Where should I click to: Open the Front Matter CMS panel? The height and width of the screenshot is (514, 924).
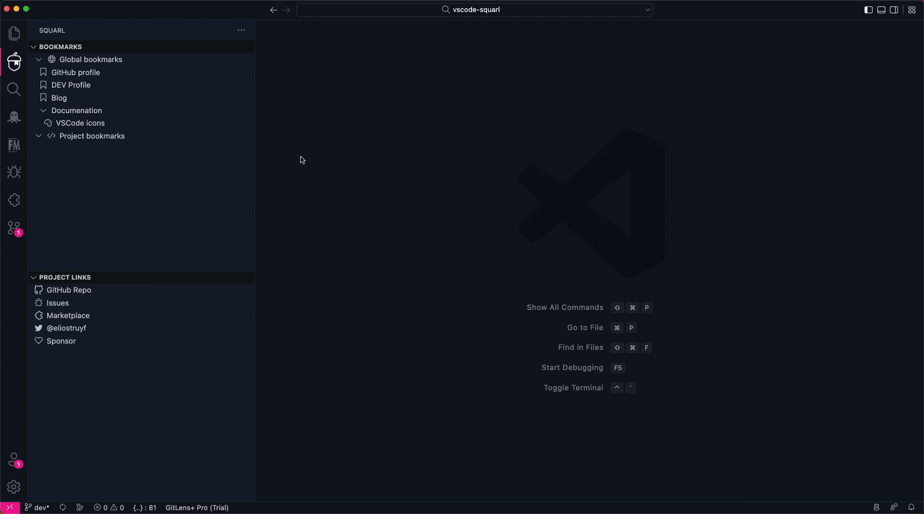pos(14,145)
